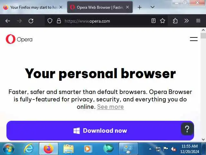Screen dimensions: 206x155
Task: Bookmark this page with the star icon
Action: [163, 21]
